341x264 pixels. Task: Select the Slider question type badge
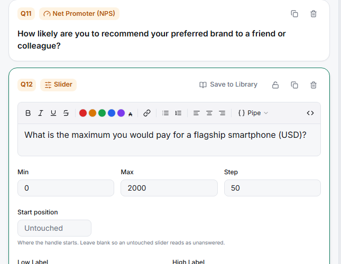58,84
